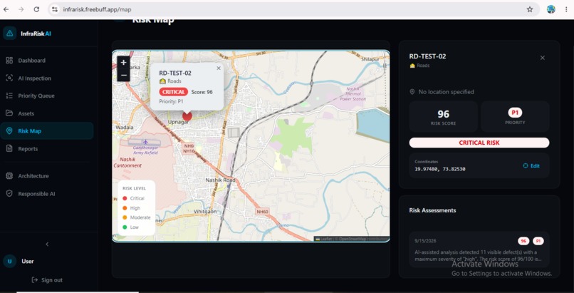The width and height of the screenshot is (574, 293).
Task: Go forward in browser history
Action: (x=21, y=9)
